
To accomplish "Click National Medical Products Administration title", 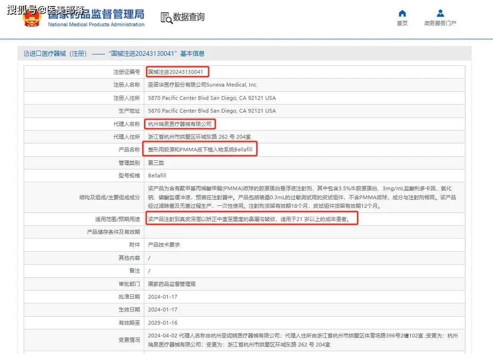I will (96, 25).
